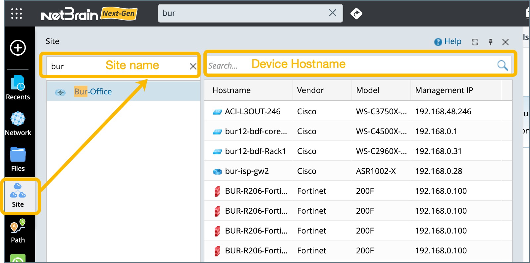Open the Help link
The height and width of the screenshot is (263, 530).
pos(448,42)
